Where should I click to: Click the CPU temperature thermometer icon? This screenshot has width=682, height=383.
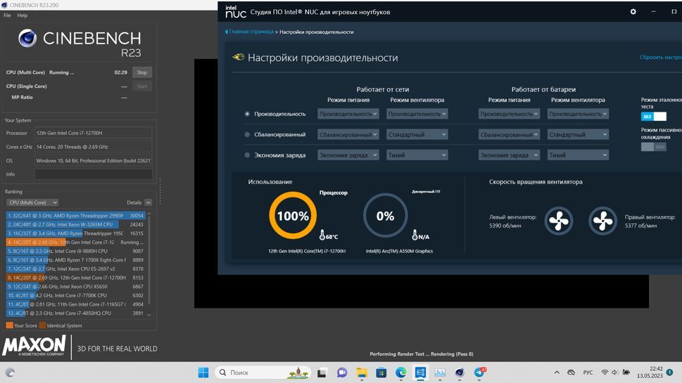coord(323,236)
